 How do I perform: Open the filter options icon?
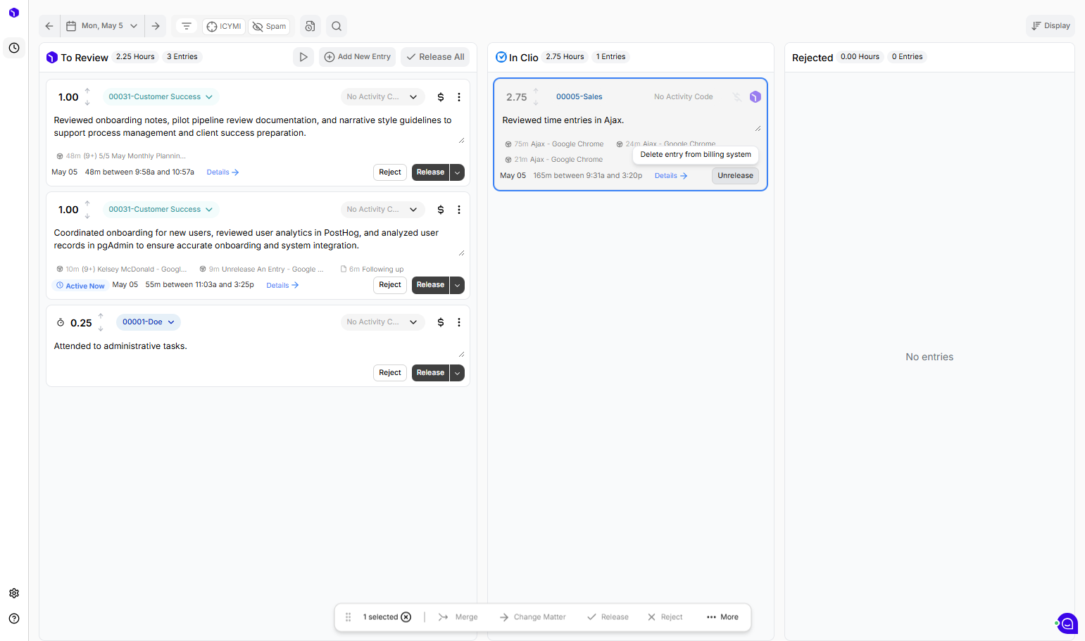point(187,26)
